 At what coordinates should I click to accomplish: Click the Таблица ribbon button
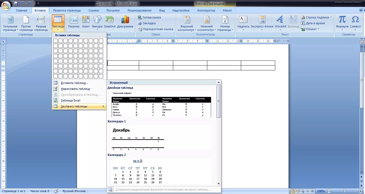[x=58, y=23]
